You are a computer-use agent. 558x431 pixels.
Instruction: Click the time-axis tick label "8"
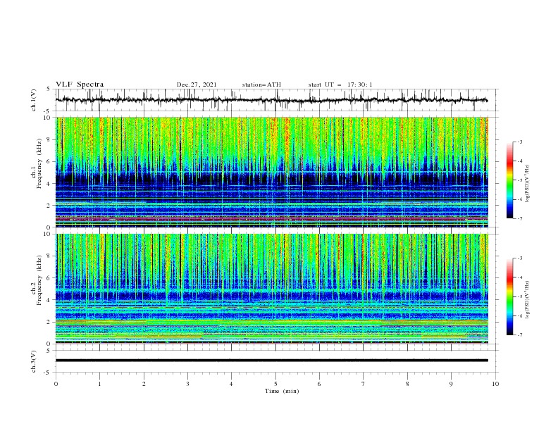pos(407,384)
